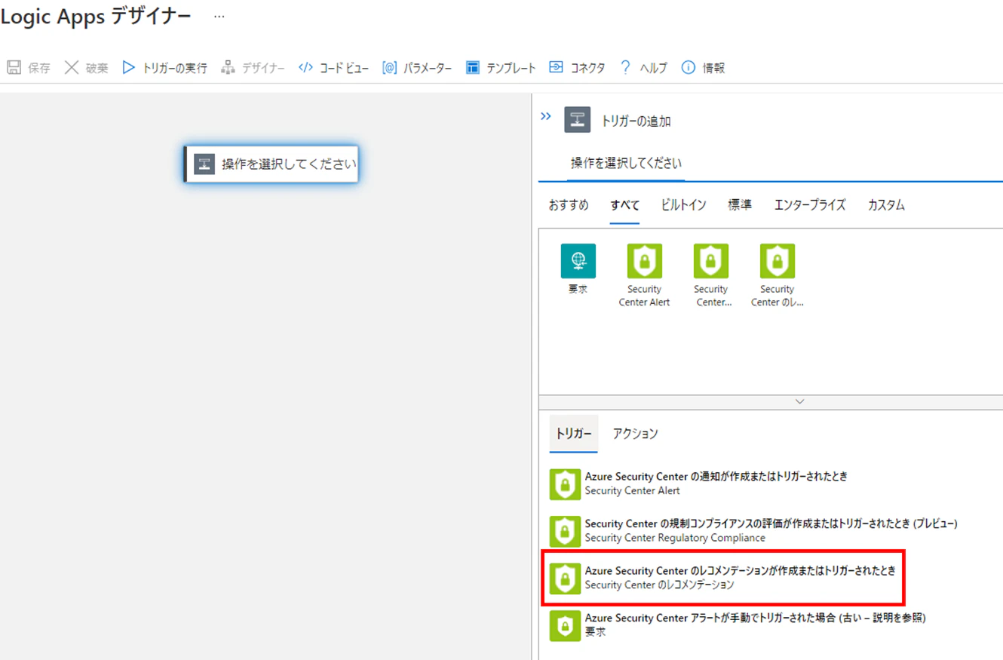Click the 保存 (Save) disk icon
Viewport: 1003px width, 660px height.
(x=14, y=68)
